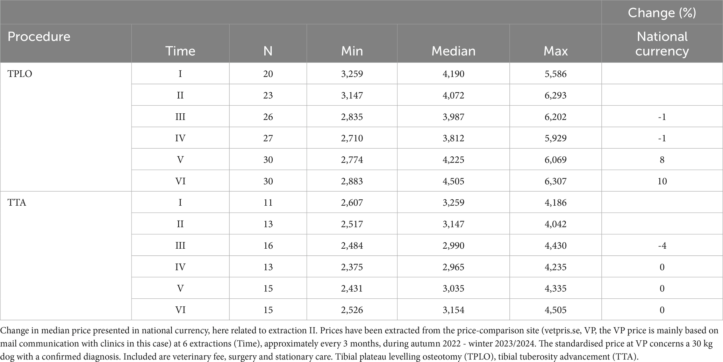This screenshot has width=723, height=362.
Task: Click the 10 percent change cell
Action: [661, 181]
